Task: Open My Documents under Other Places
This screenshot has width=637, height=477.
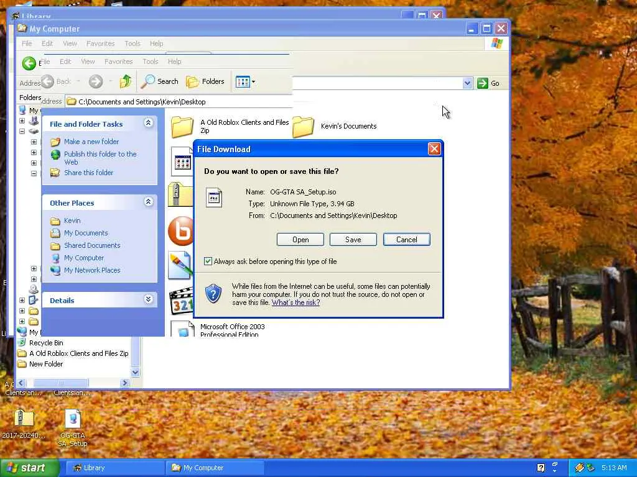Action: coord(86,233)
